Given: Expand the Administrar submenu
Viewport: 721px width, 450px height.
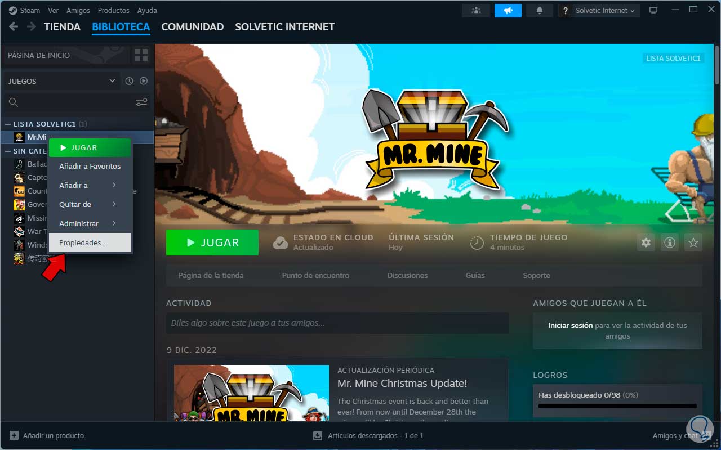Looking at the screenshot, I should point(90,223).
